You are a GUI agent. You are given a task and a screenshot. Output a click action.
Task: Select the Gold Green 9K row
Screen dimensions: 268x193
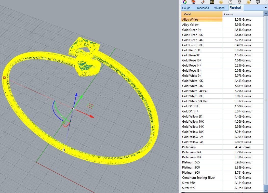tap(222, 30)
